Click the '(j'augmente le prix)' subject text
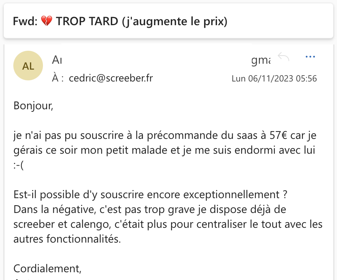 pyautogui.click(x=174, y=21)
